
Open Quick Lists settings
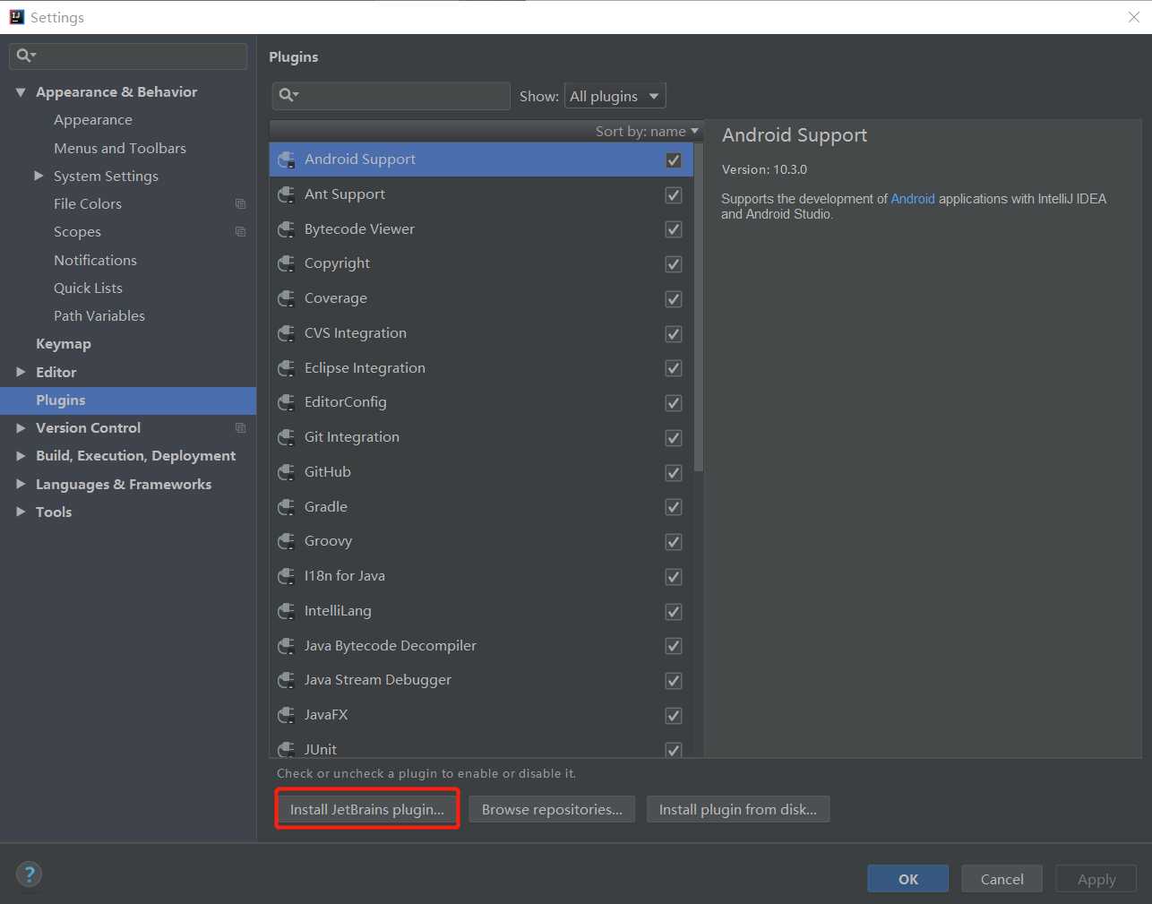[x=88, y=288]
